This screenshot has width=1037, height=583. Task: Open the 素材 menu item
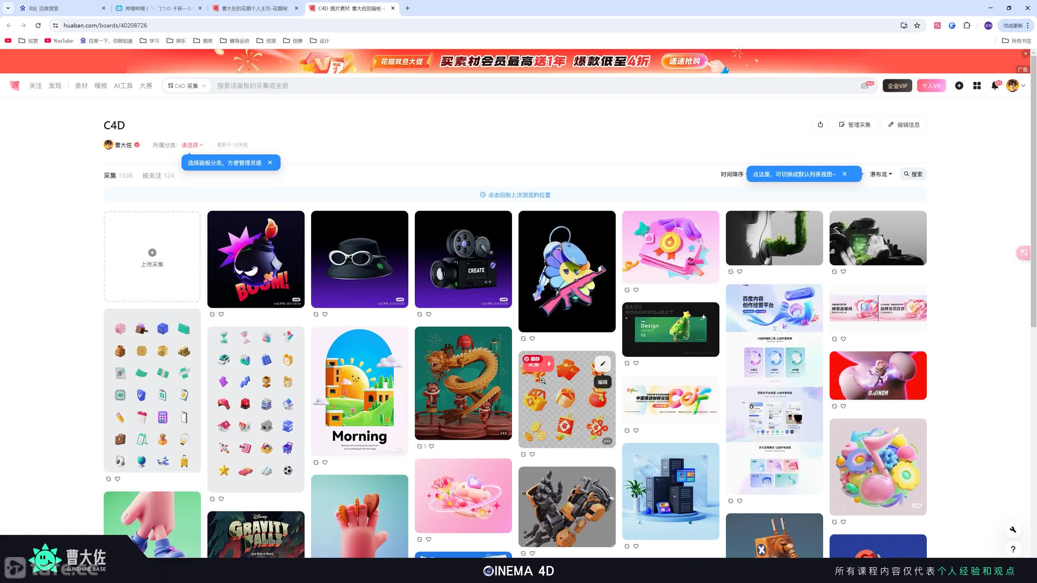click(x=81, y=86)
